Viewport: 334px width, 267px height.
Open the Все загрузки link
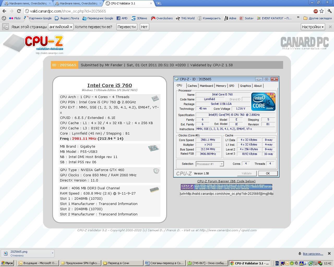tap(313, 253)
